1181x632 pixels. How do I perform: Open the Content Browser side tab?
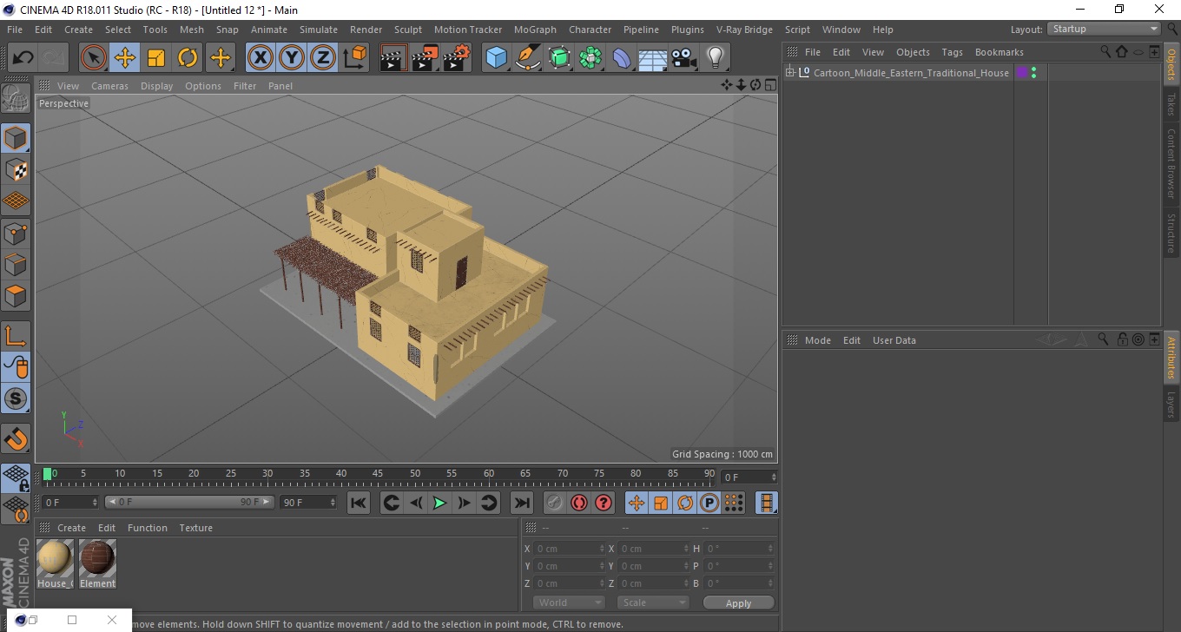tap(1171, 164)
